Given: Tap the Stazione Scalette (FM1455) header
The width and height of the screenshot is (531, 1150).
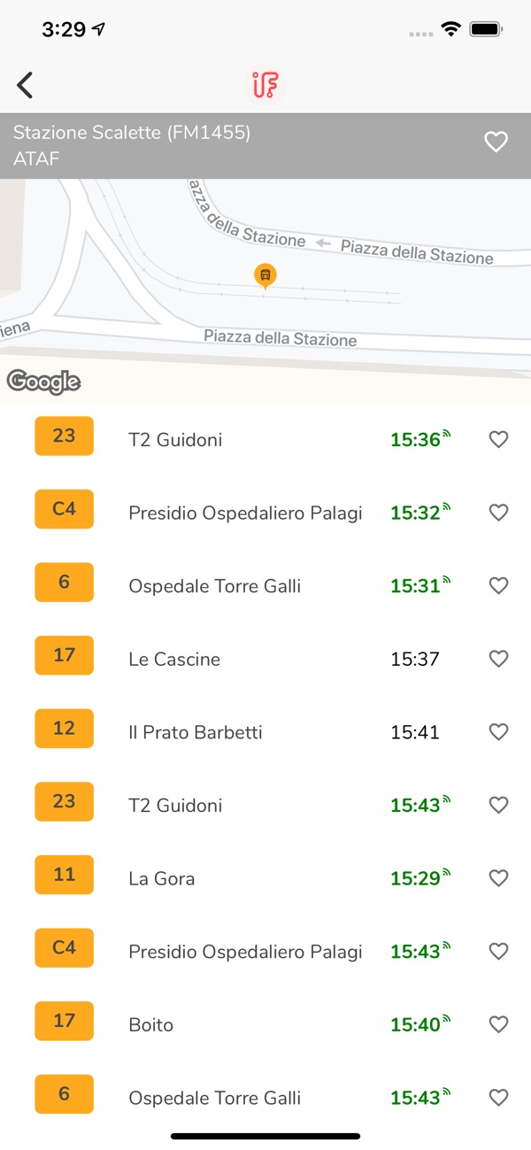Looking at the screenshot, I should tap(133, 134).
